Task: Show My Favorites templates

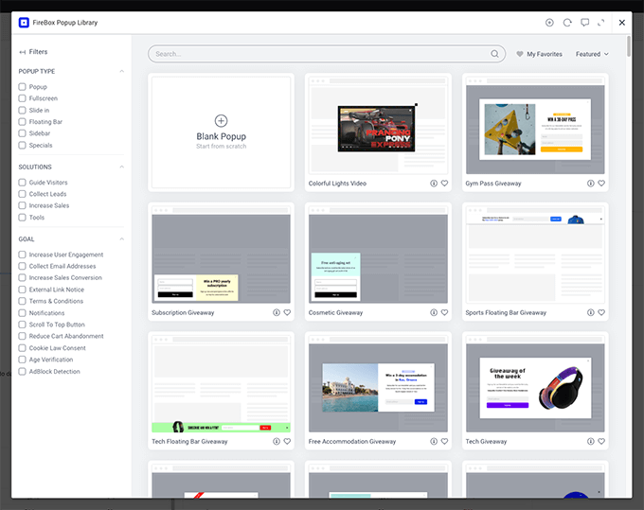Action: (539, 54)
